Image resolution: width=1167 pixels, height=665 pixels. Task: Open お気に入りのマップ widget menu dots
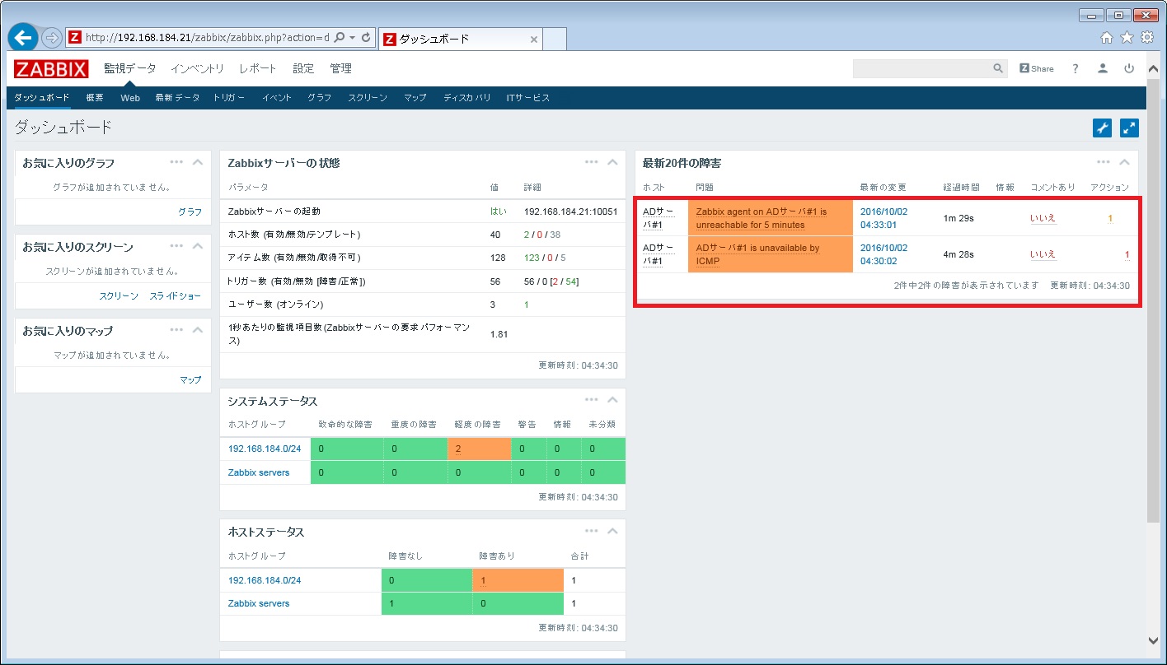coord(176,330)
